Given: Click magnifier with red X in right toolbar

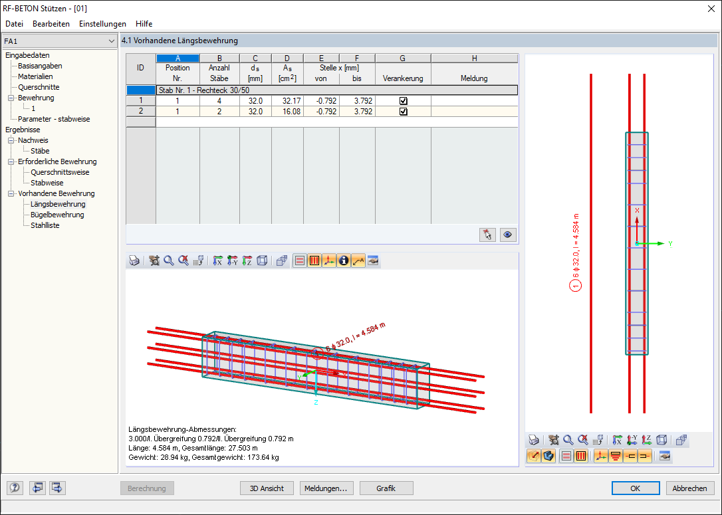Looking at the screenshot, I should pyautogui.click(x=583, y=440).
